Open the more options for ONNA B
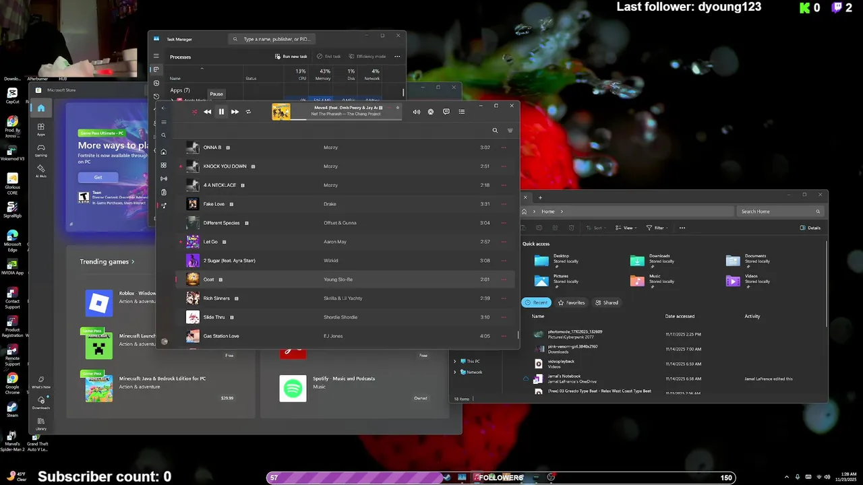This screenshot has width=863, height=485. click(504, 148)
